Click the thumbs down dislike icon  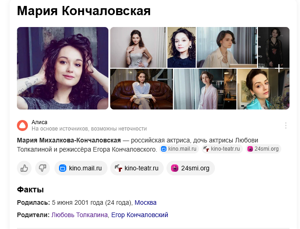(x=43, y=168)
